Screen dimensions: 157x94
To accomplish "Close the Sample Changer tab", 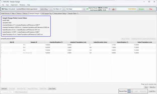I will tap(40, 13).
